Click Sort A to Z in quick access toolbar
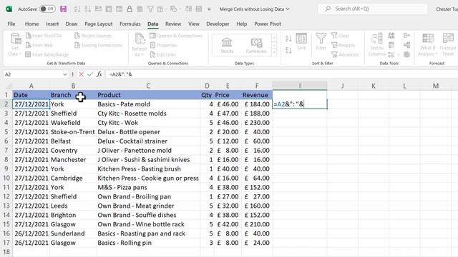 click(x=77, y=9)
